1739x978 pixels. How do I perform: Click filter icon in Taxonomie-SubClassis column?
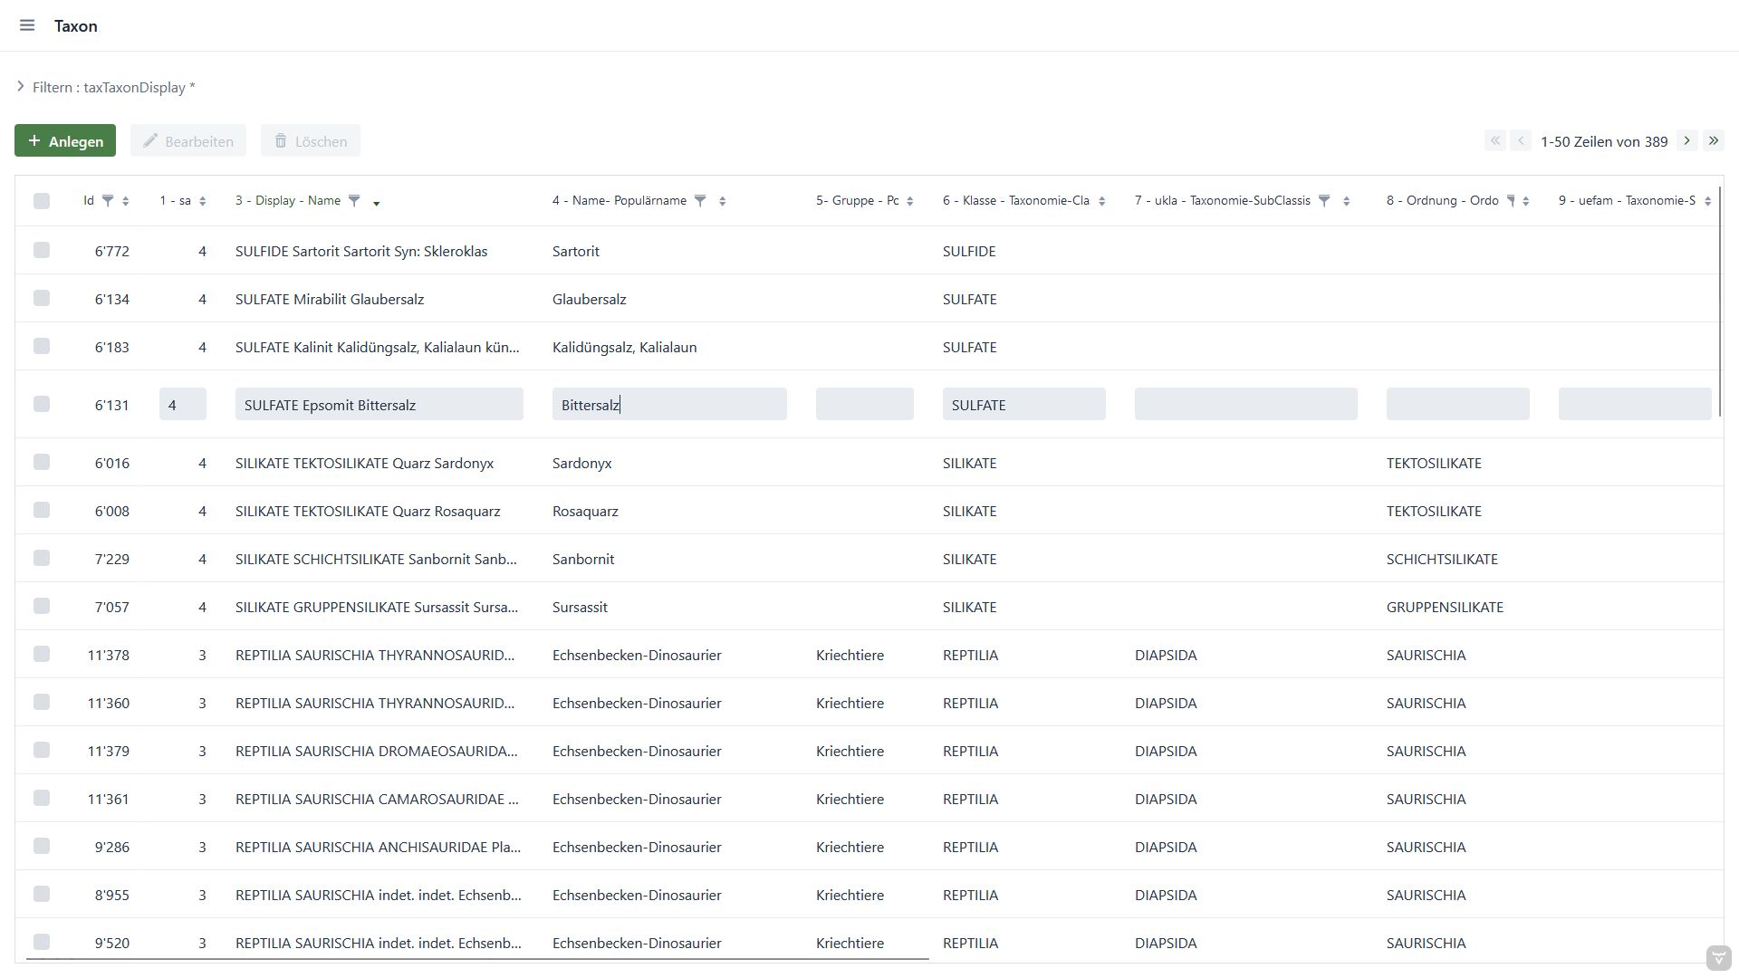click(x=1323, y=201)
